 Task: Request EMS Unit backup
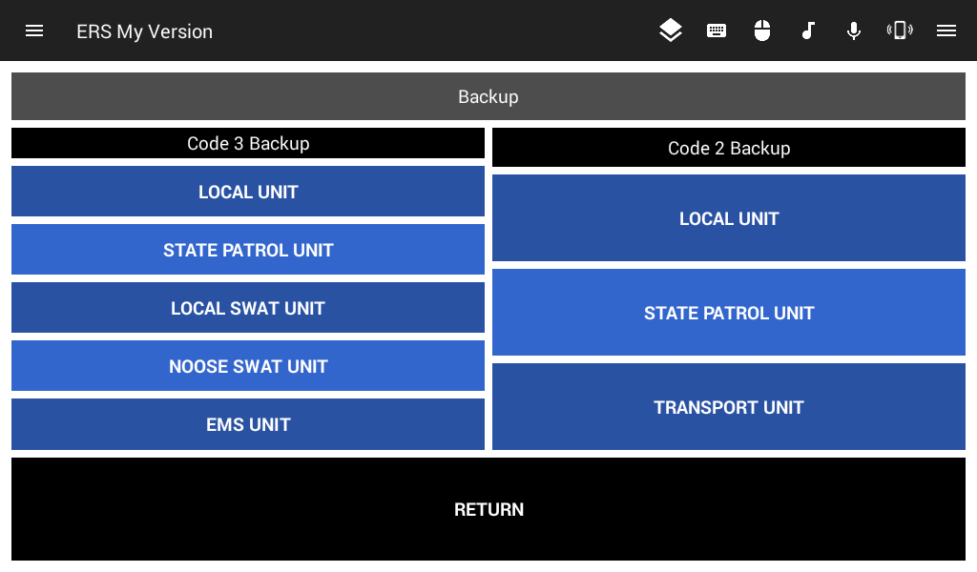pyautogui.click(x=248, y=424)
